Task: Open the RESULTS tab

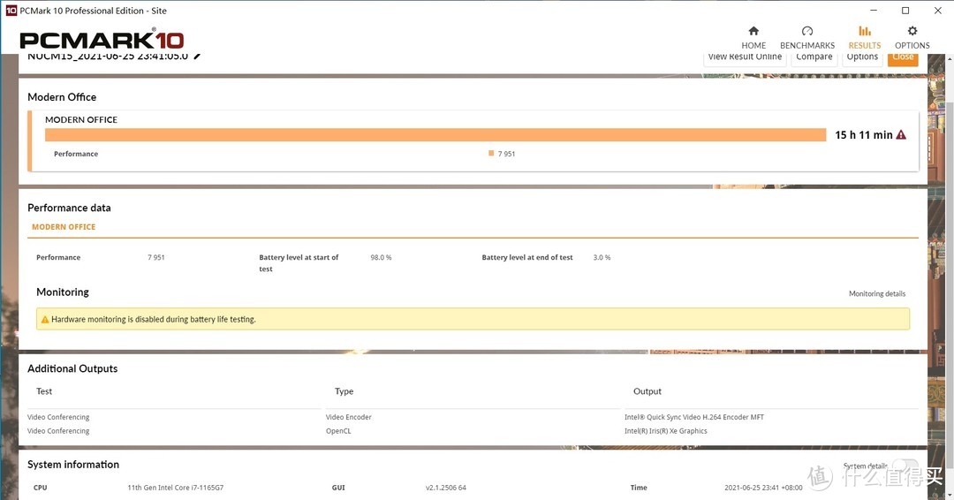Action: tap(864, 37)
